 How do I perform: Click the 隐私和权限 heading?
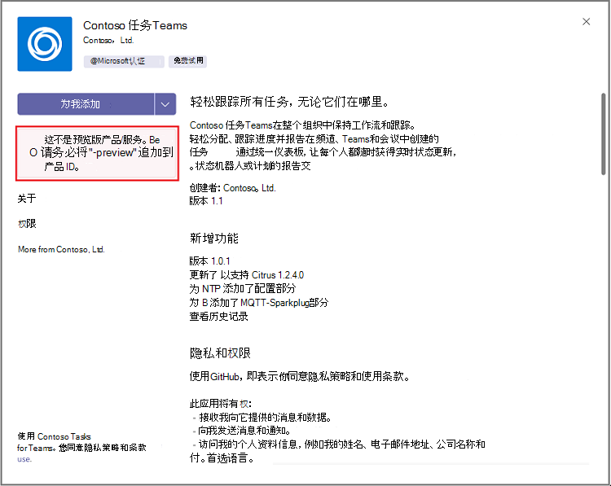[220, 353]
